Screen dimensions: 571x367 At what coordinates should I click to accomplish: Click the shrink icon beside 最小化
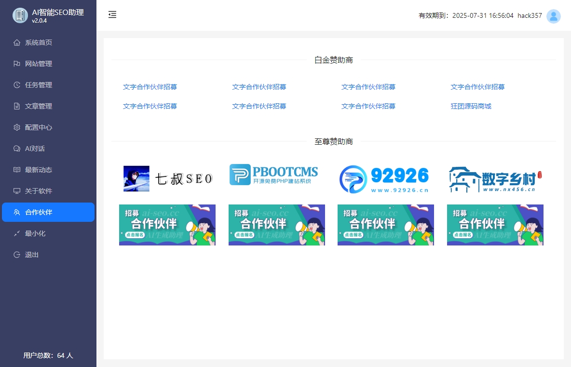point(17,233)
